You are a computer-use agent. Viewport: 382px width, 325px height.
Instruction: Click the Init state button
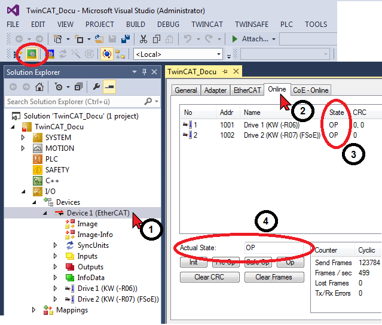coord(194,262)
